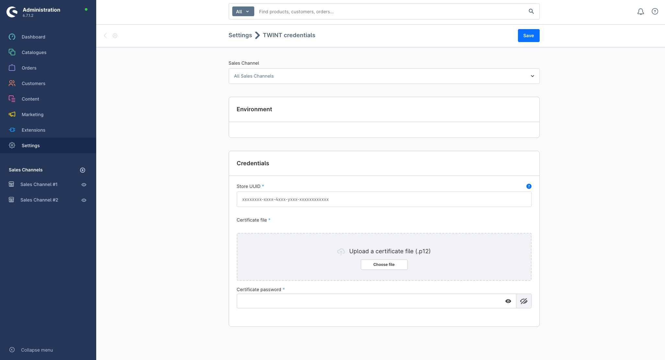Screen dimensions: 665x360
Task: Click the storefront icon for Sales Channel #2
Action: pos(11,200)
